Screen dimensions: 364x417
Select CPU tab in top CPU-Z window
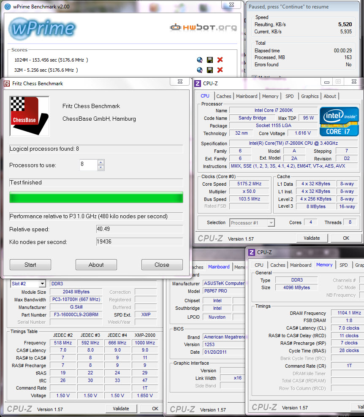pyautogui.click(x=205, y=96)
